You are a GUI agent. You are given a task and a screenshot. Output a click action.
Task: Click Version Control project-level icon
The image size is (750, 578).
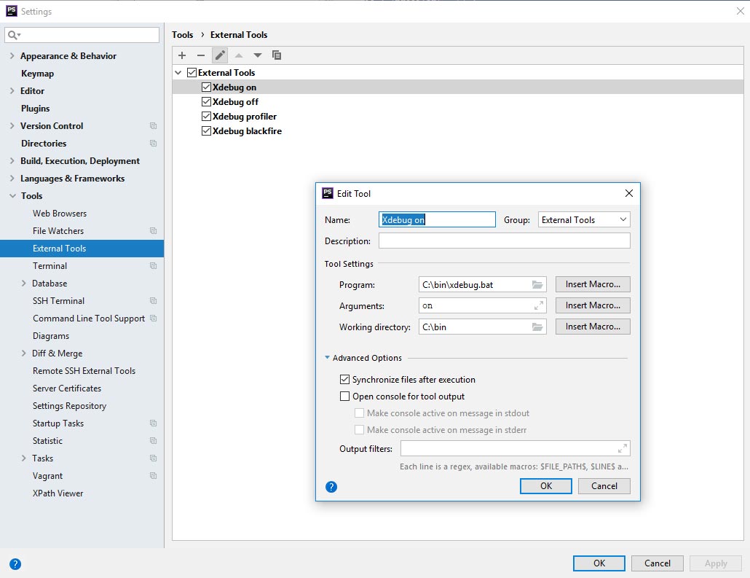pyautogui.click(x=153, y=126)
